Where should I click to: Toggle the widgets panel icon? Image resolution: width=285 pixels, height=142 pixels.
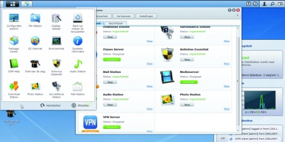click(280, 4)
